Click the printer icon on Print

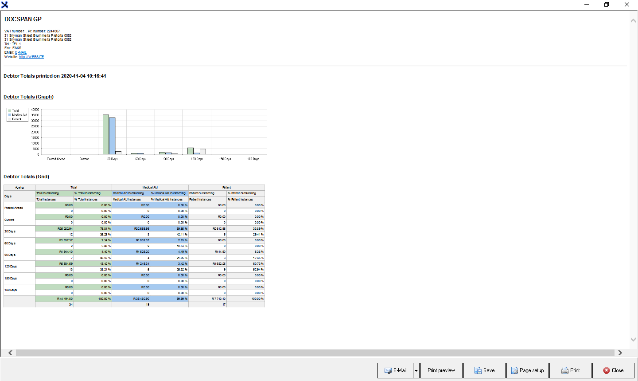(565, 370)
